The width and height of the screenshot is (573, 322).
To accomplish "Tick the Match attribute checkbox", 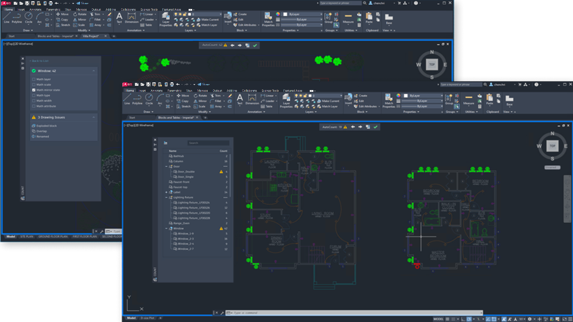I will [33, 106].
